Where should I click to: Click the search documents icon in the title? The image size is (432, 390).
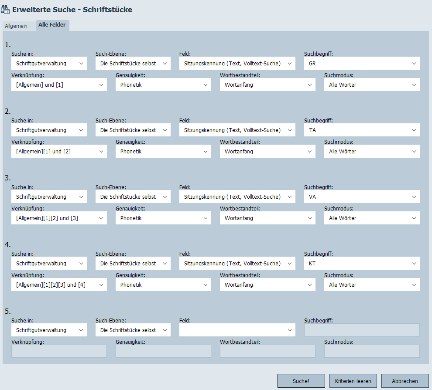(x=6, y=9)
